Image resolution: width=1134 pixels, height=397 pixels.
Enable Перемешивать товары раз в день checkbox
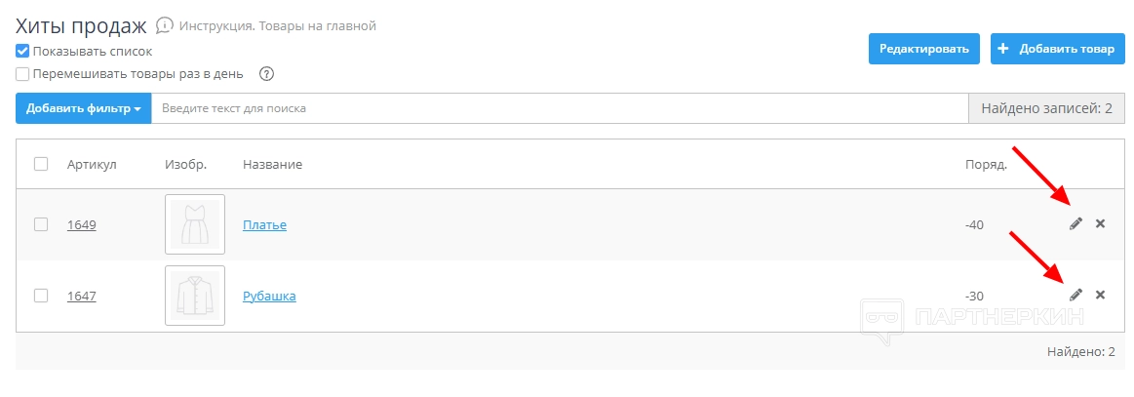tap(22, 73)
